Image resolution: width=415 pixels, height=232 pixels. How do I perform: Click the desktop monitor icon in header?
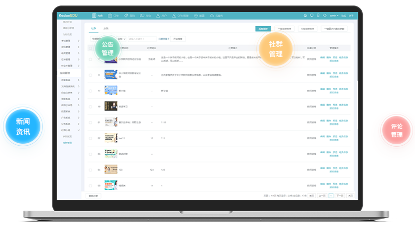[311, 16]
